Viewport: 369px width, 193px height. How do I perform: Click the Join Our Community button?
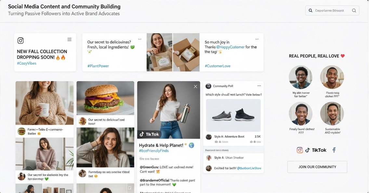(317, 167)
